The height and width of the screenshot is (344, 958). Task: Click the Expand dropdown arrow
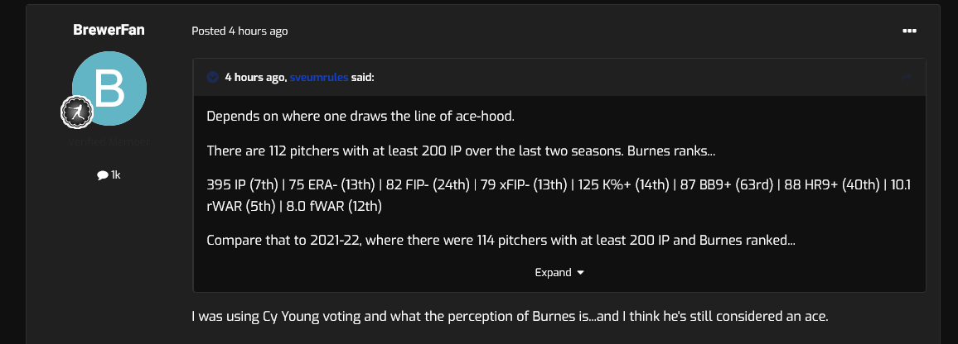(580, 272)
